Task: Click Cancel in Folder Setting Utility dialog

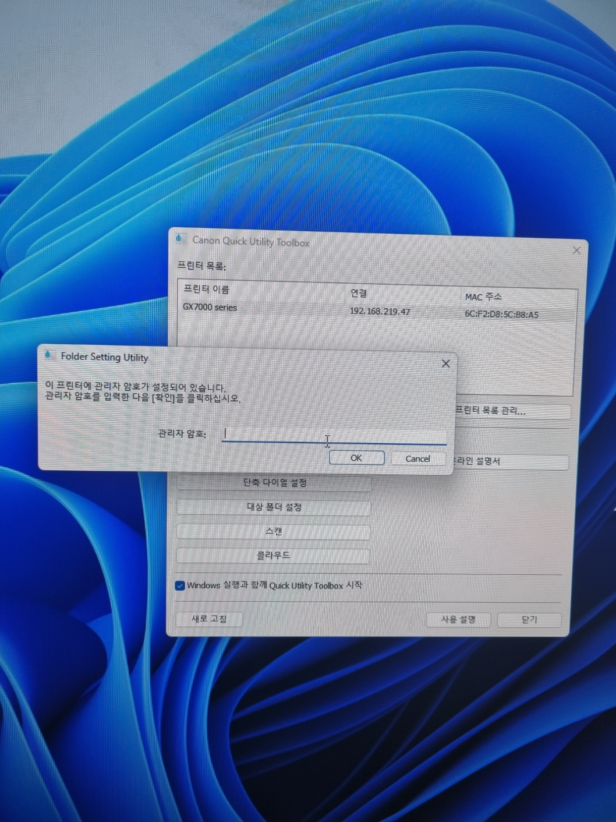Action: [x=417, y=458]
